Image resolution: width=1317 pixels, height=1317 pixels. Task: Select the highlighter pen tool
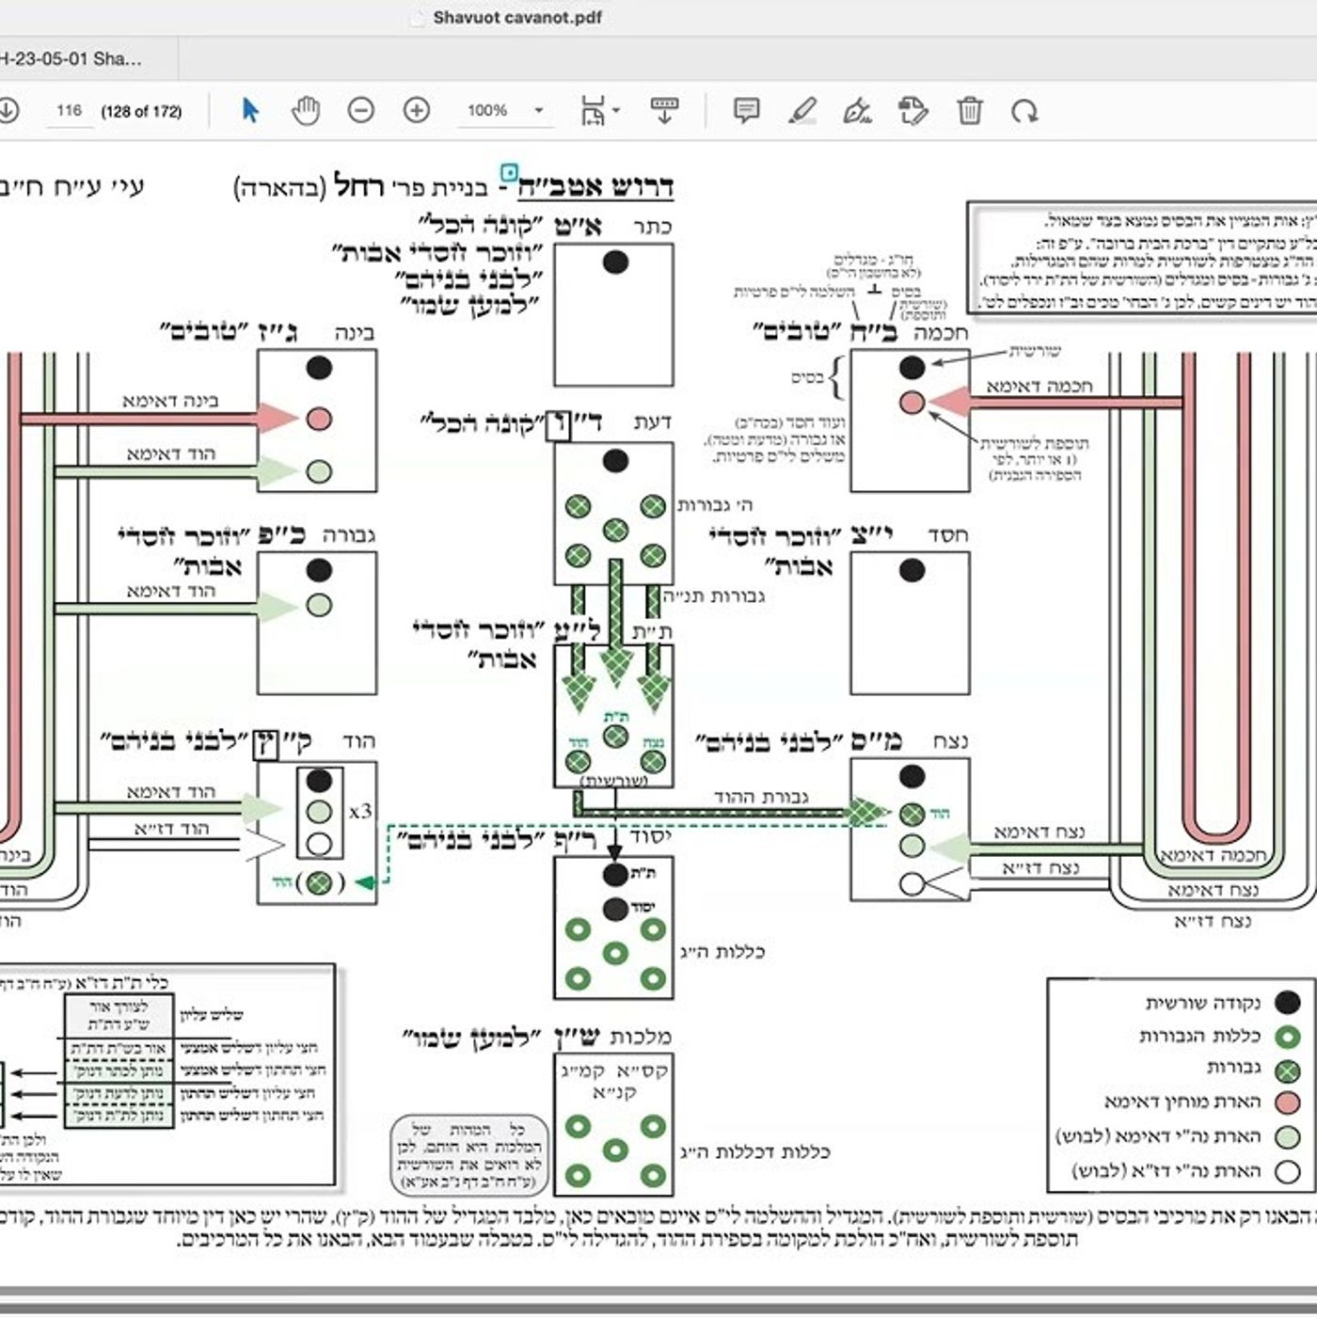tap(801, 111)
